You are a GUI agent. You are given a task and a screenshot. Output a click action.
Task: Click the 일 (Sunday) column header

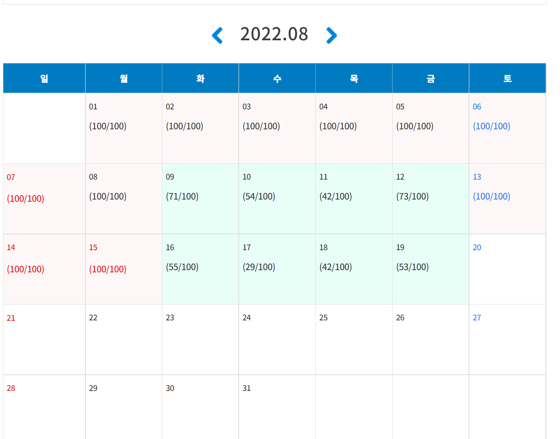pos(44,78)
